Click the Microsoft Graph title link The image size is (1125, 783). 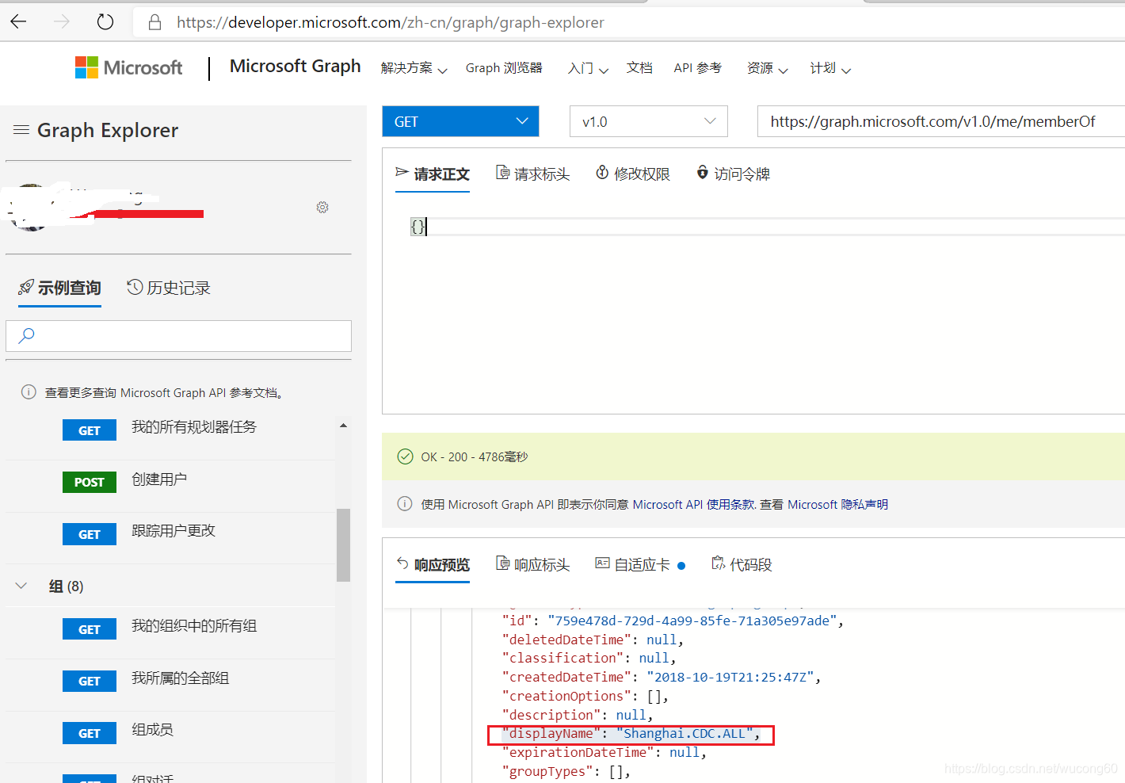[295, 67]
